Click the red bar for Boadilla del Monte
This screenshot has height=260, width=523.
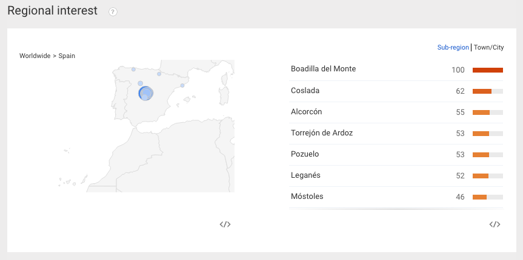(x=488, y=70)
